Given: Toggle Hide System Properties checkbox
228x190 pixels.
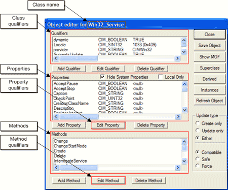Looking at the screenshot, I should click(x=102, y=77).
